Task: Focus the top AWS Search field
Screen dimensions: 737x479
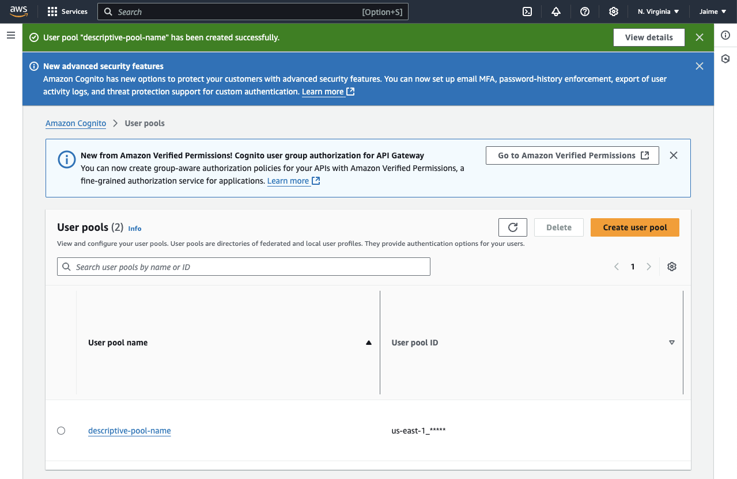Action: tap(253, 12)
